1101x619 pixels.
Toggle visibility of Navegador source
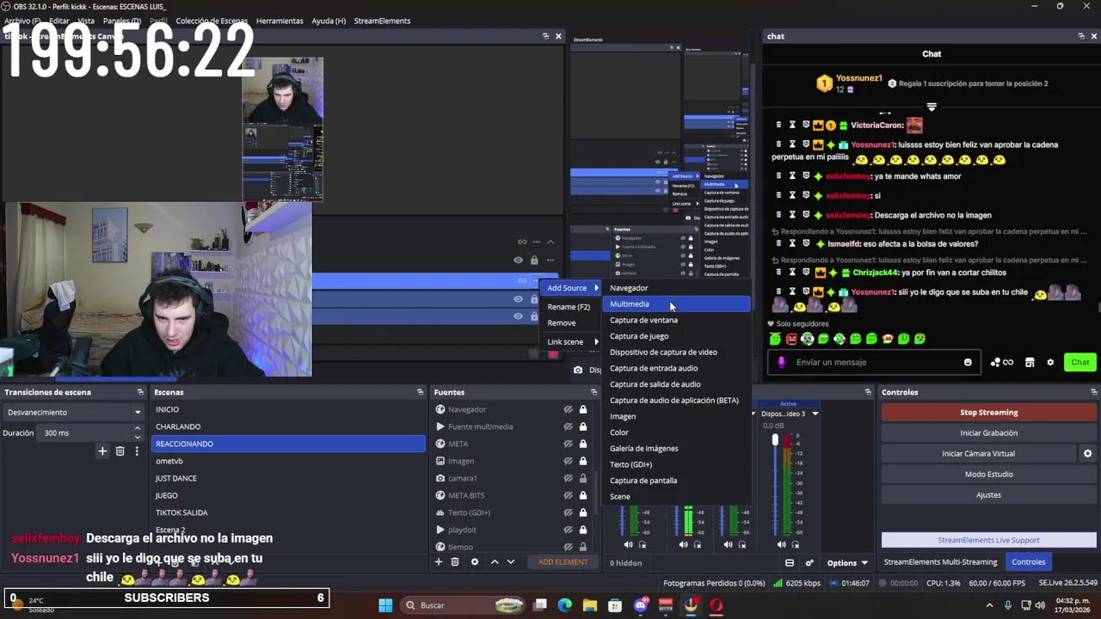pyautogui.click(x=568, y=409)
